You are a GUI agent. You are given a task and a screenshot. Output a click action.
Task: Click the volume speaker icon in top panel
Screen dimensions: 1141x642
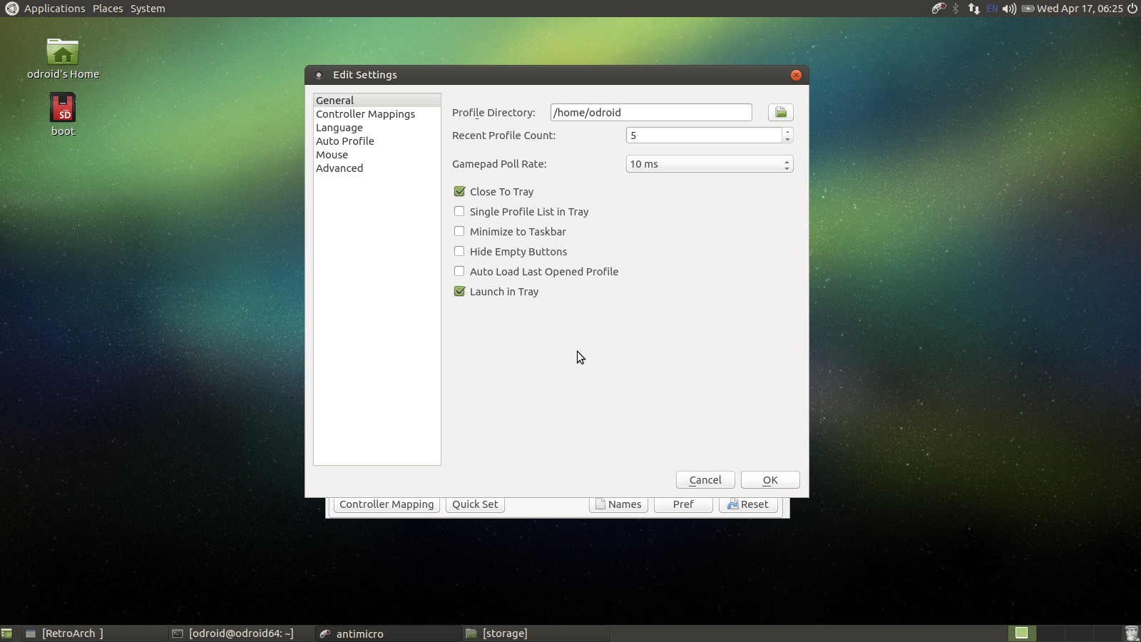(1009, 9)
